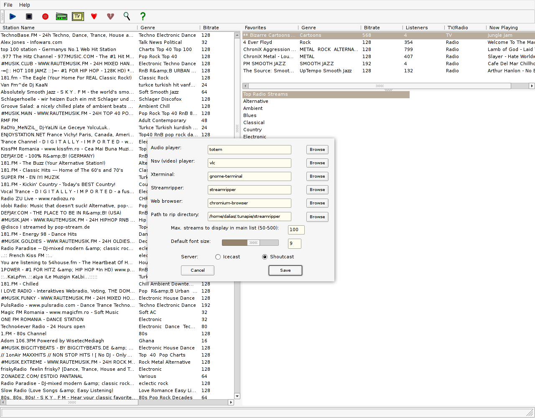Image resolution: width=535 pixels, height=418 pixels.
Task: Select the ChroniX Aggression favorite
Action: tap(389, 50)
